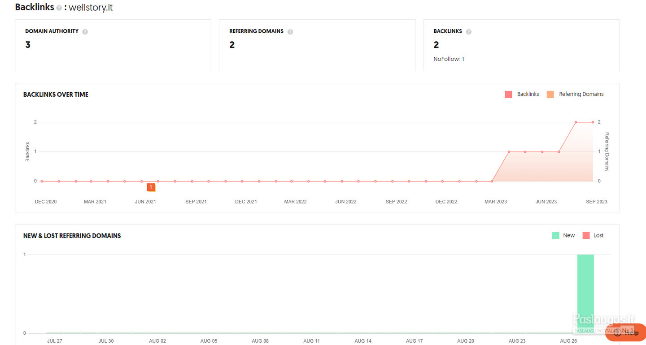
Task: Click the 'DOMAIN AUTHORITY' card label
Action: coord(52,31)
